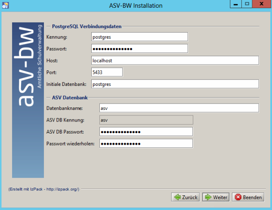Click the Port field showing 5433
Viewport: 272px width, 210px height.
107,72
